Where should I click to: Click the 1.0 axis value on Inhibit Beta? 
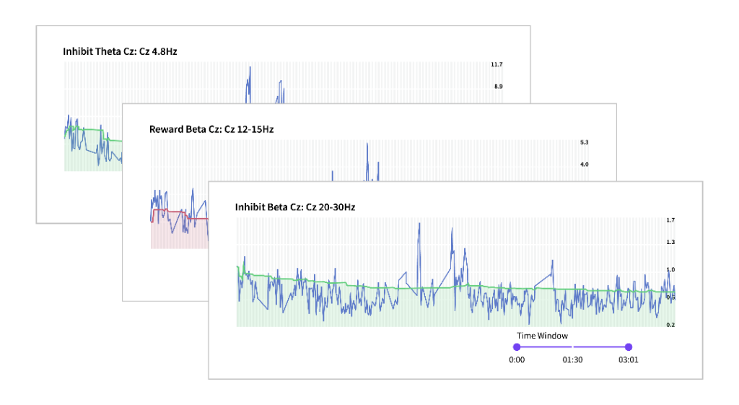(670, 270)
